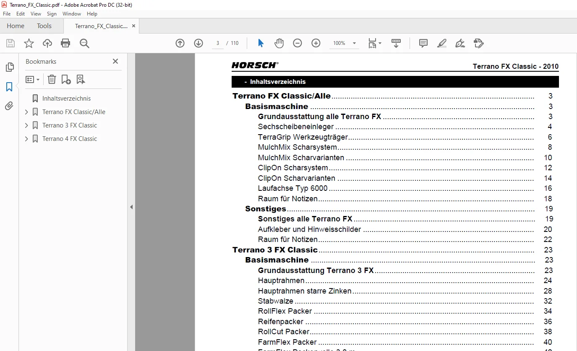This screenshot has height=351, width=577.
Task: Add a new bookmark icon
Action: (66, 79)
